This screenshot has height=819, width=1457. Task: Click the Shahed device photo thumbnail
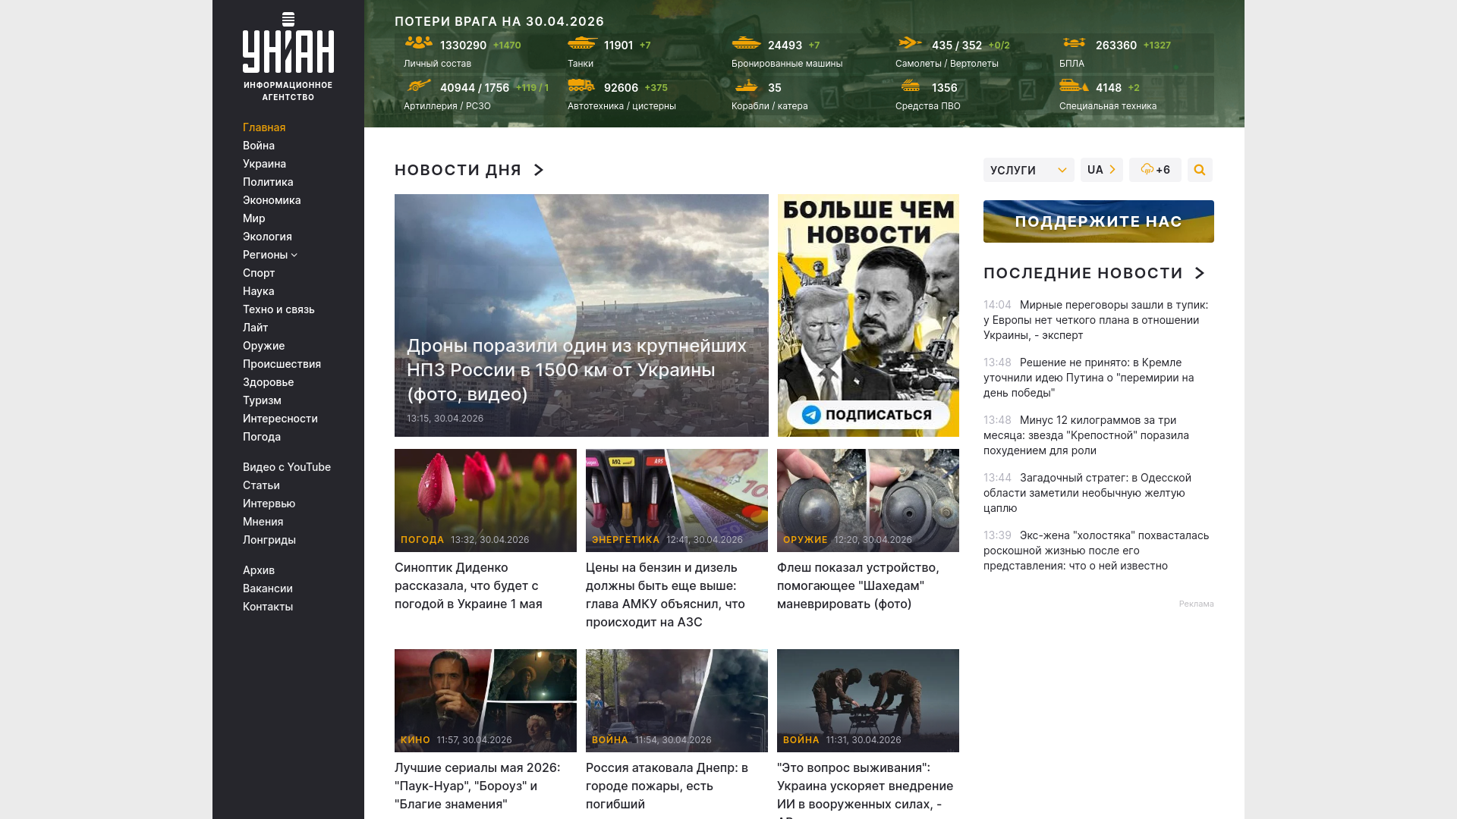point(868,500)
